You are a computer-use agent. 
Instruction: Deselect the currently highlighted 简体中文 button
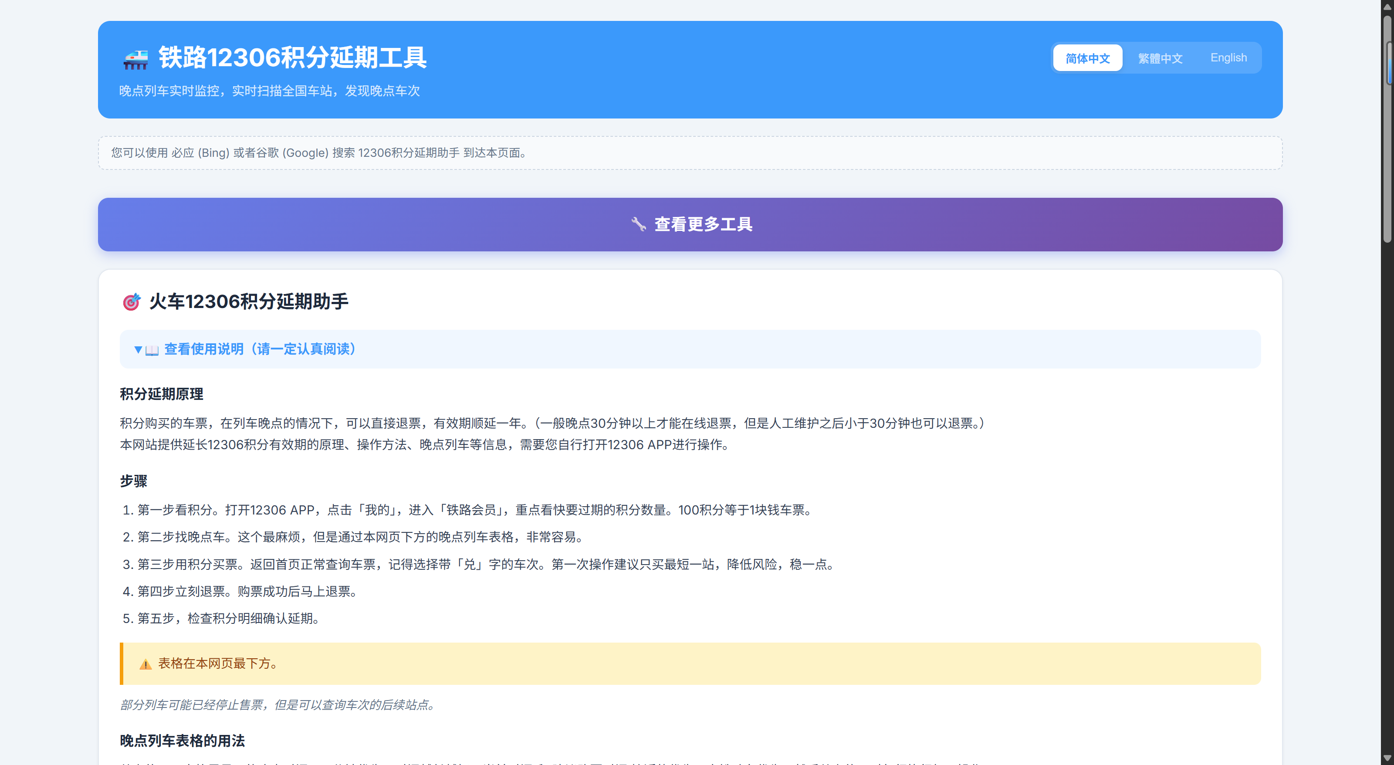tap(1087, 58)
